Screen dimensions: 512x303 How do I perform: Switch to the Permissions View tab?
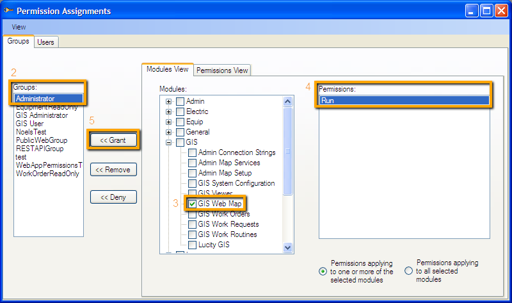(223, 70)
